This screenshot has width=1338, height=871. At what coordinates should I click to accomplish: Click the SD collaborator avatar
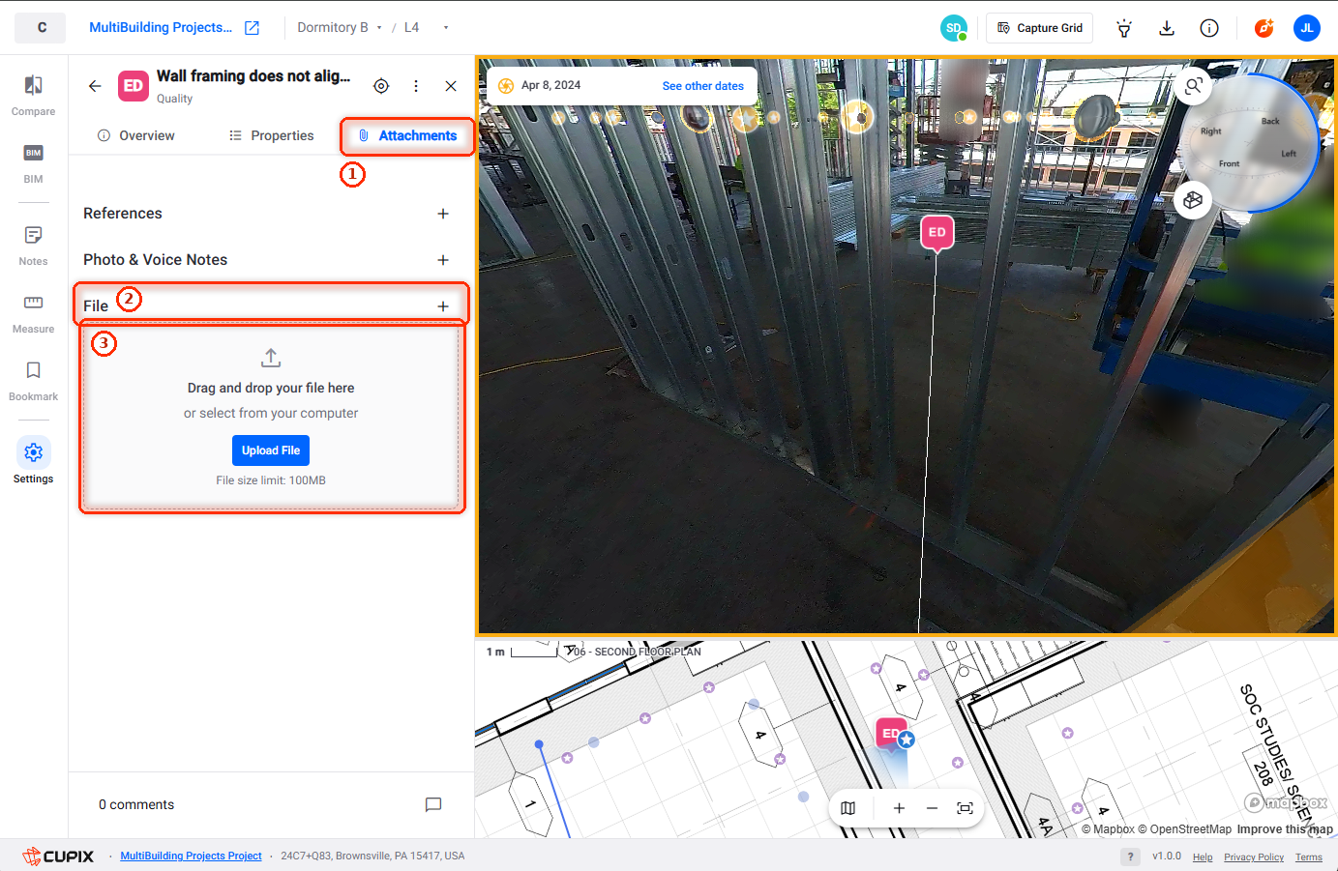pos(954,28)
